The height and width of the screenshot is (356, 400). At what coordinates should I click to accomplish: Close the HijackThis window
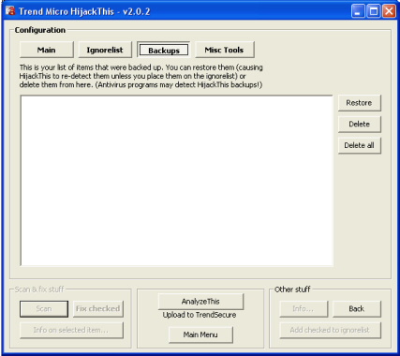tap(389, 11)
